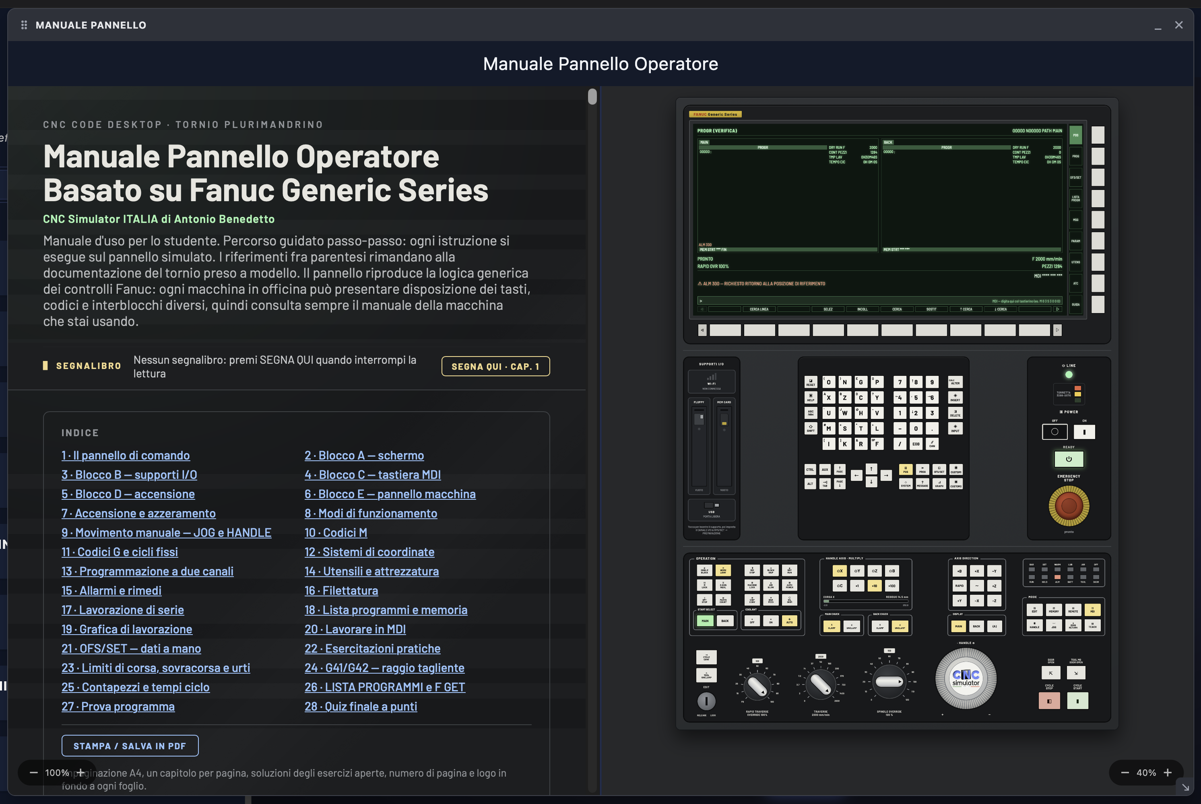Toggle the MACHINE LOCK operation key

coord(752,585)
